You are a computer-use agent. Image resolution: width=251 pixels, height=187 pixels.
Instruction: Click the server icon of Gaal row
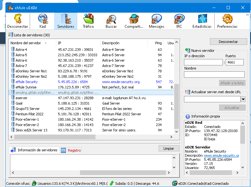click(13, 103)
